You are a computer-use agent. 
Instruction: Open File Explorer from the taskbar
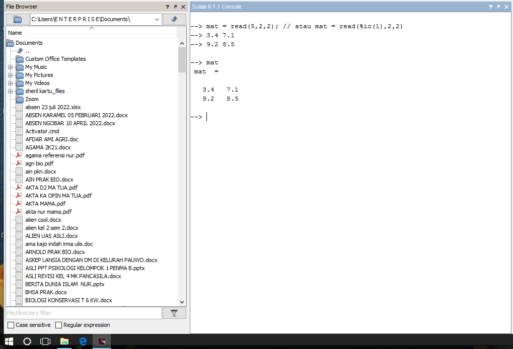(x=64, y=341)
